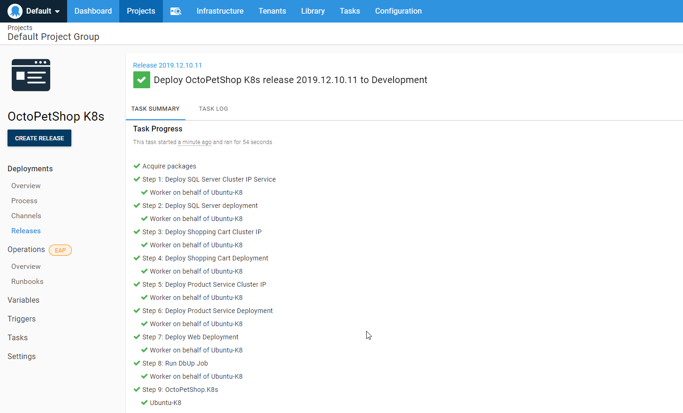The image size is (683, 413).
Task: Click the OctoPetShop K8s project logo
Action: 31,75
